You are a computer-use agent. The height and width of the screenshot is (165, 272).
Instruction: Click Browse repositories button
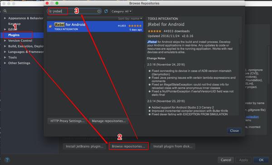click(x=128, y=146)
